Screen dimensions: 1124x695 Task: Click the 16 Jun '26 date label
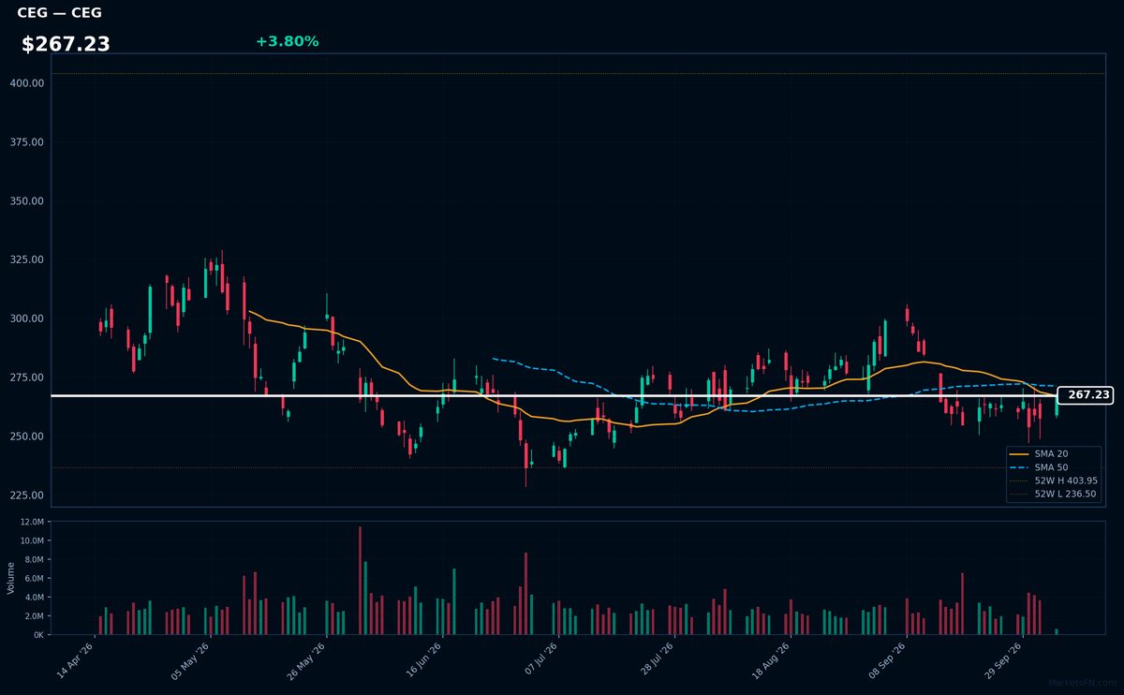(423, 660)
